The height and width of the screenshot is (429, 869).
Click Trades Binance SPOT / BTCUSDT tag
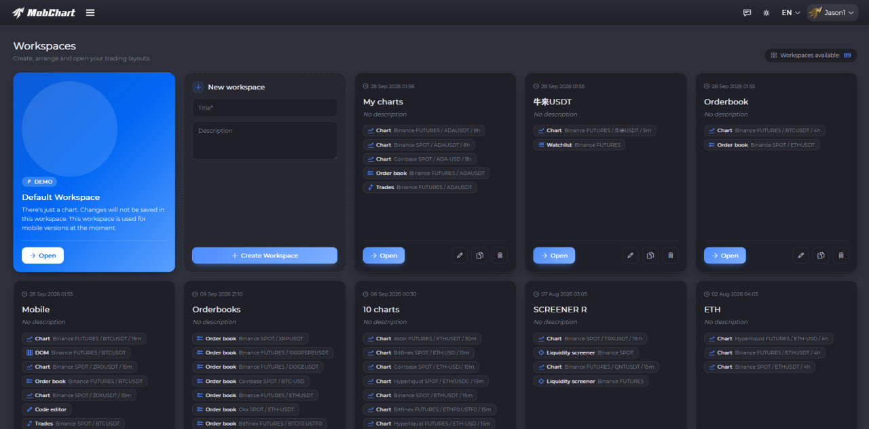(x=73, y=424)
